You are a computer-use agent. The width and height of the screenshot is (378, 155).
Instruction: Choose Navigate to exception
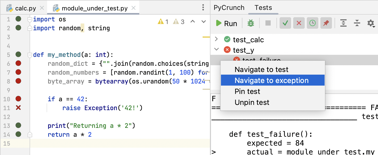click(x=273, y=80)
